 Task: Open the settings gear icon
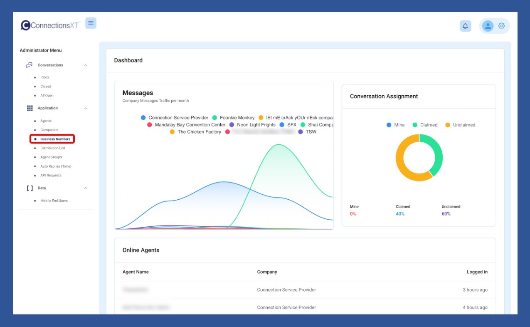501,26
